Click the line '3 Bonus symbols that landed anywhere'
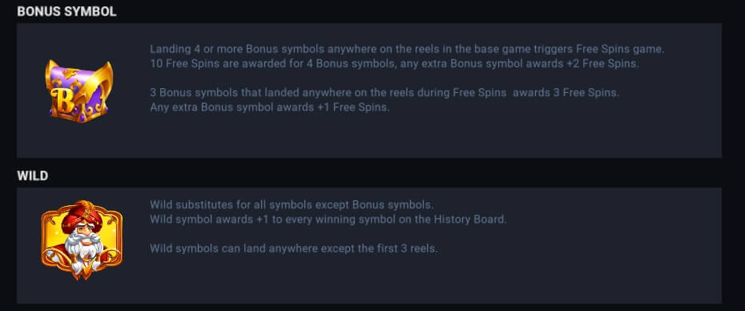This screenshot has width=745, height=311. [x=385, y=93]
